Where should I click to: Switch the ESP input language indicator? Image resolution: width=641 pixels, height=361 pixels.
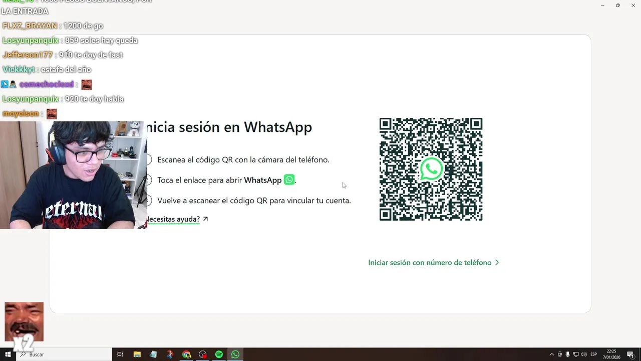point(594,354)
